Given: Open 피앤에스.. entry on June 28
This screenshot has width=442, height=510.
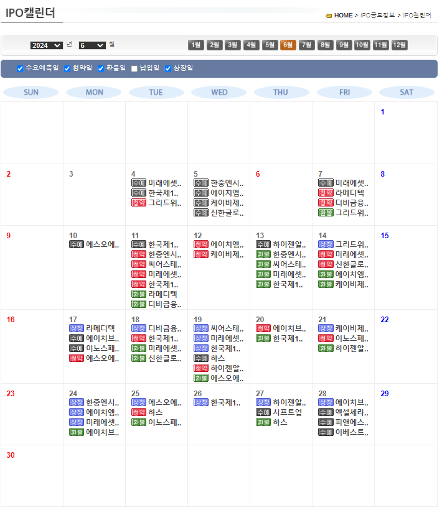Looking at the screenshot, I should pyautogui.click(x=352, y=422).
